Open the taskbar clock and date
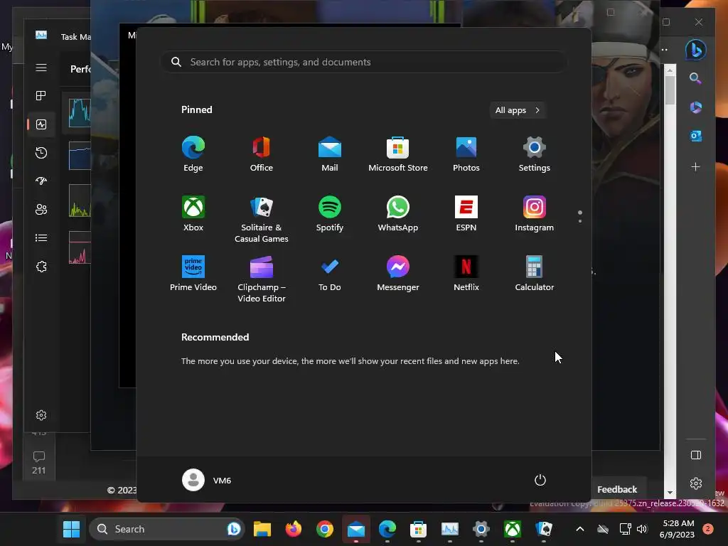The image size is (728, 546). coord(678,529)
